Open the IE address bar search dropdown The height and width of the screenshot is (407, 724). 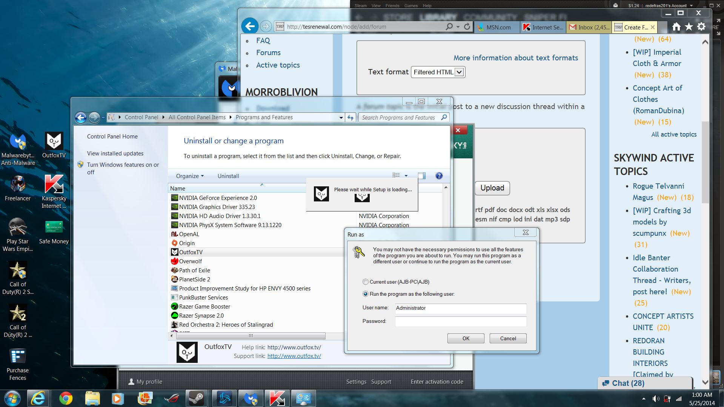click(x=458, y=27)
